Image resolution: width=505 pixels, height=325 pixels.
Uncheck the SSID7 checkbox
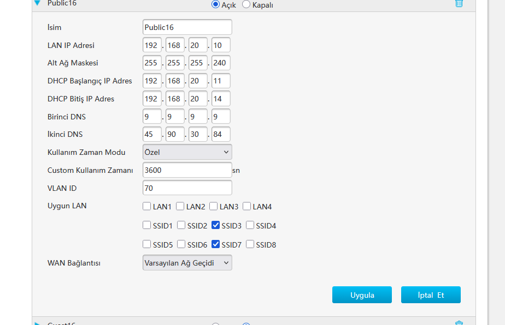tap(215, 244)
